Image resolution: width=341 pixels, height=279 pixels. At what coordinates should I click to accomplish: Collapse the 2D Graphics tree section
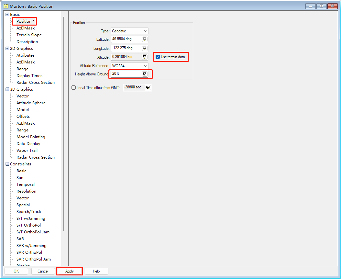(x=7, y=48)
